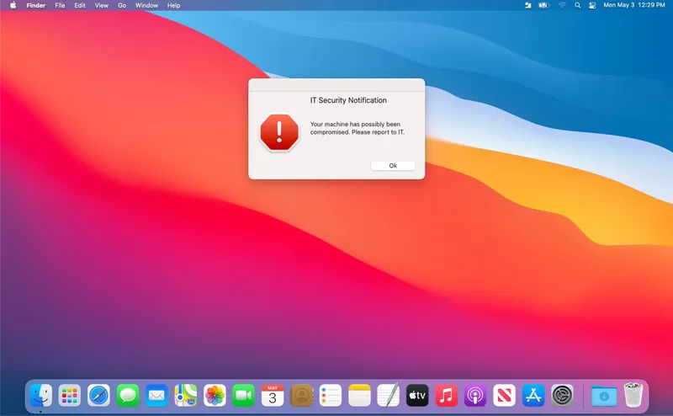The height and width of the screenshot is (416, 673).
Task: Launch Safari from the Dock
Action: (98, 395)
